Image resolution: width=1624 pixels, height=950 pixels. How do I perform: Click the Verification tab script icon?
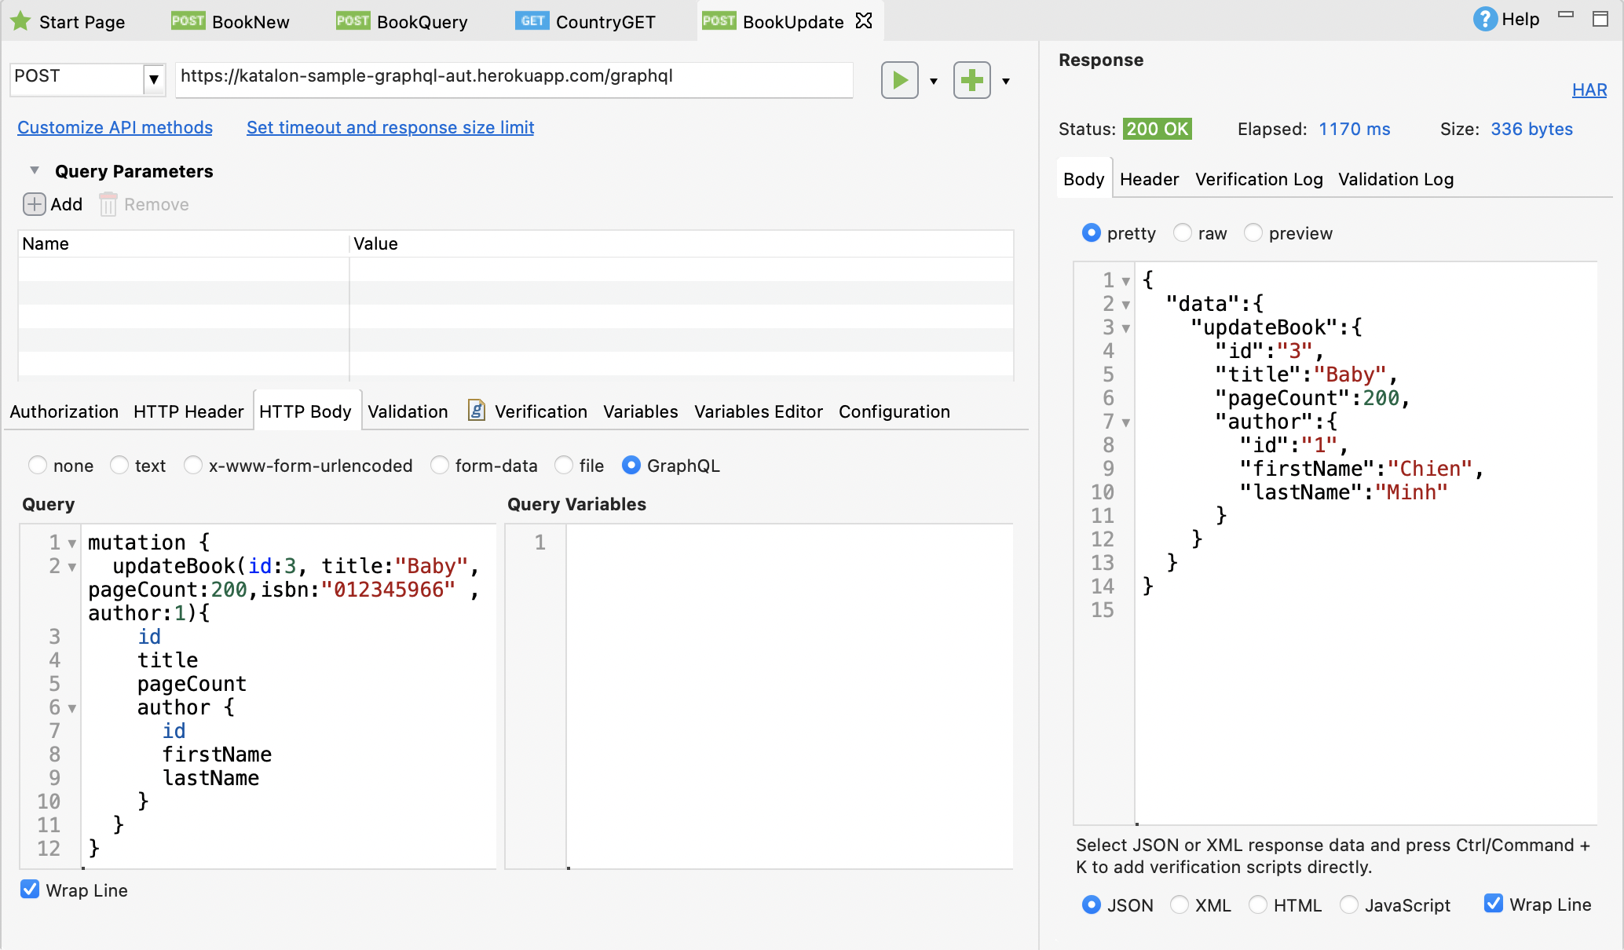[476, 411]
